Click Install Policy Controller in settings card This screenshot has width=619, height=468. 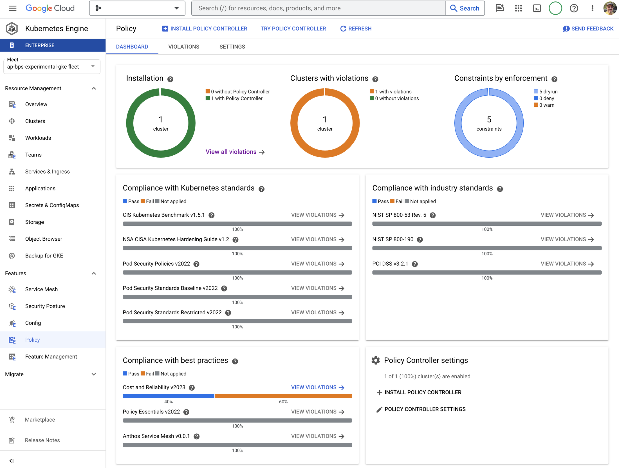[419, 393]
